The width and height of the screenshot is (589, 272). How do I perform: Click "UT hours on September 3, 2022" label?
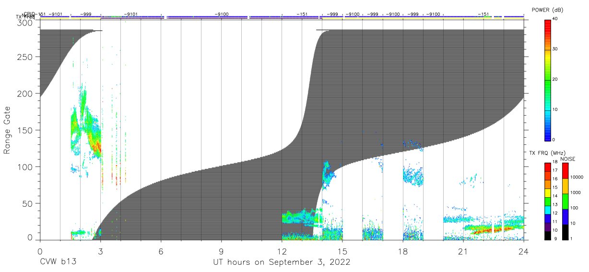click(282, 262)
